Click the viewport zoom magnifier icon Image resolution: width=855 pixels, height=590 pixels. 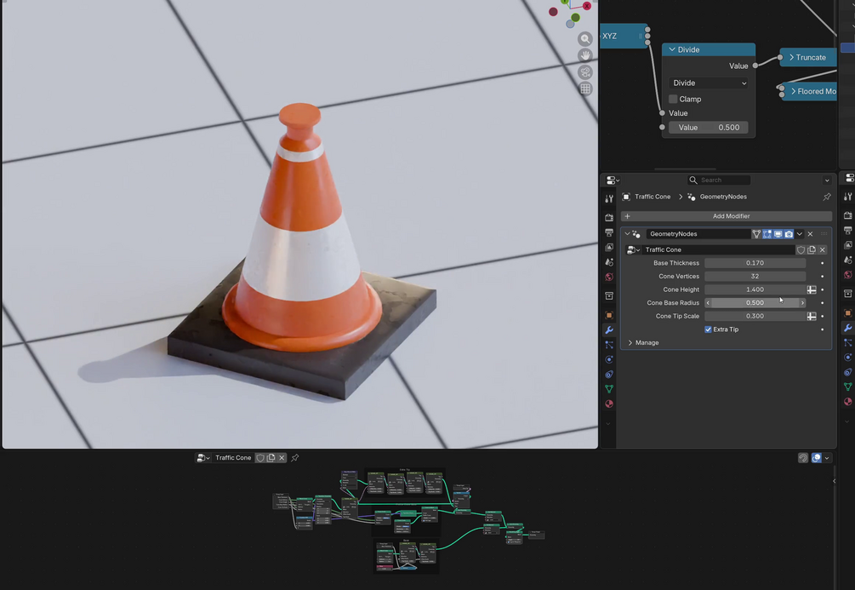pyautogui.click(x=585, y=39)
